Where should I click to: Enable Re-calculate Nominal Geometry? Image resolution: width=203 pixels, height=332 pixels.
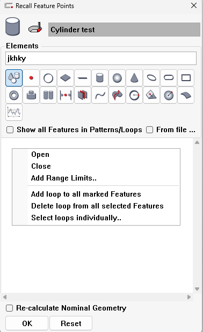pos(9,308)
